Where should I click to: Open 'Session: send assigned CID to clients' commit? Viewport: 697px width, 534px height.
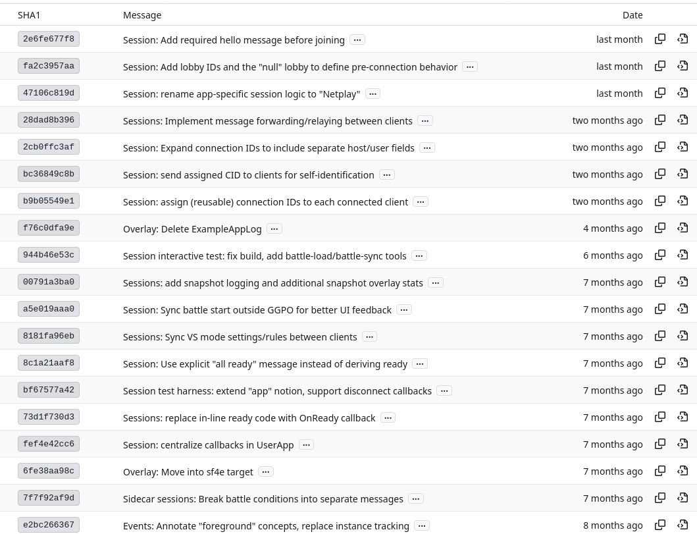[249, 174]
